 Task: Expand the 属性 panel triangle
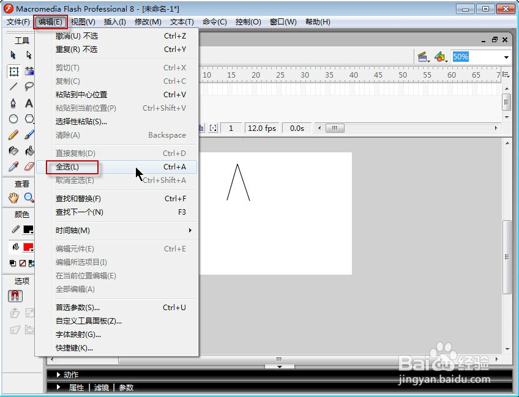(x=59, y=387)
